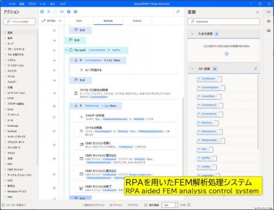The image size is (274, 210).
Task: Open the Images pane icon on right edge
Action: pos(268,30)
